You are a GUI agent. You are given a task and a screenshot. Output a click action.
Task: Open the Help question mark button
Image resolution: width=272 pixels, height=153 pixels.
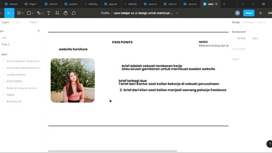(269, 144)
